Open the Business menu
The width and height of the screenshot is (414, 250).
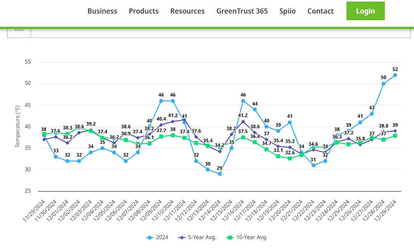click(102, 11)
